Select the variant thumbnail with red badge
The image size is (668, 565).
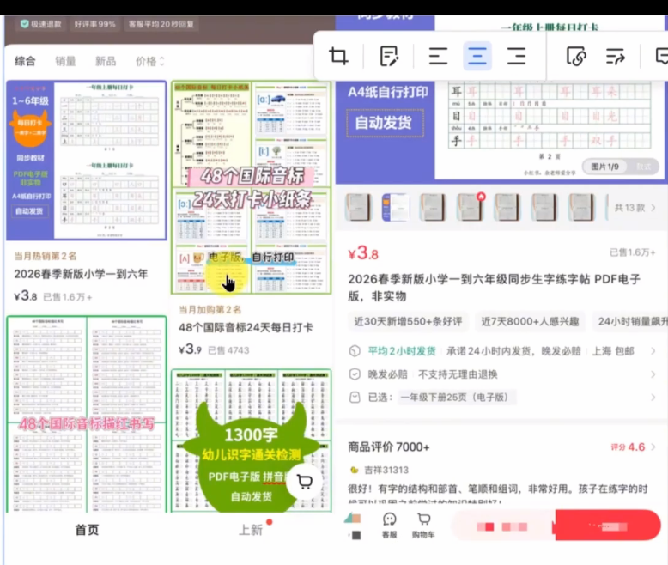click(x=470, y=207)
